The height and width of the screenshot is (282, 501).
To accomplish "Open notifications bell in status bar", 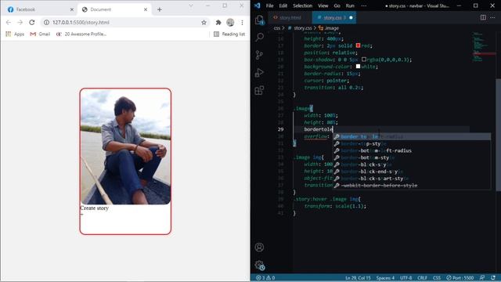I will pyautogui.click(x=493, y=278).
